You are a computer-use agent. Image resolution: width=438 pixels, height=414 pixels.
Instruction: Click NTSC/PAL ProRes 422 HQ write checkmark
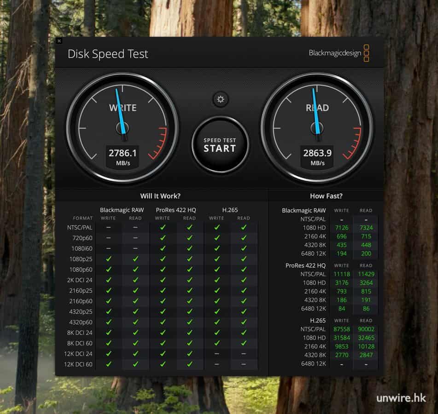coord(163,227)
